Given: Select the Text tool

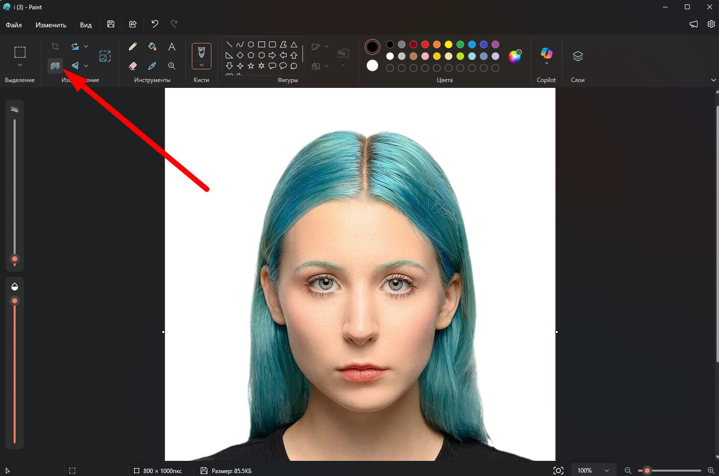Looking at the screenshot, I should click(172, 46).
